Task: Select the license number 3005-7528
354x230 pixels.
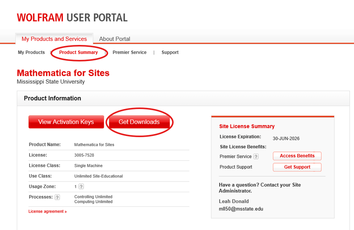Action: 84,155
